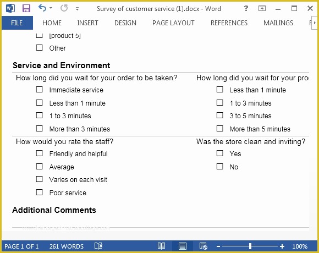
Task: Click 'Was the store clean and inviting?' text
Action: click(251, 141)
